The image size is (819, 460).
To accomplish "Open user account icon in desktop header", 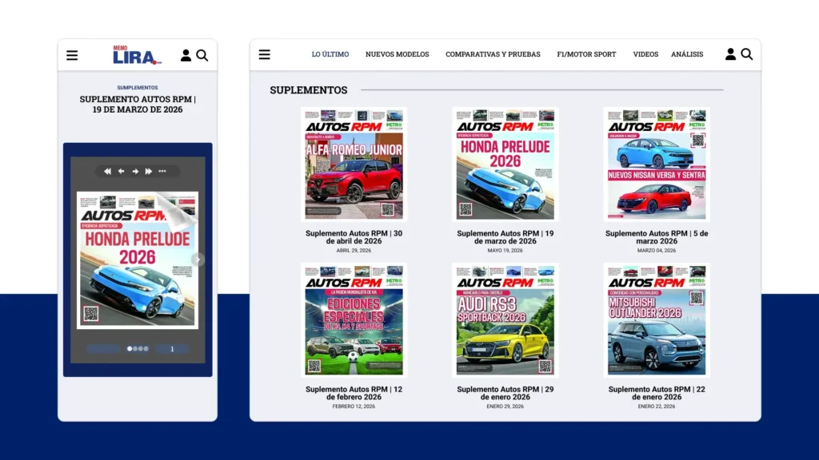I will click(730, 54).
